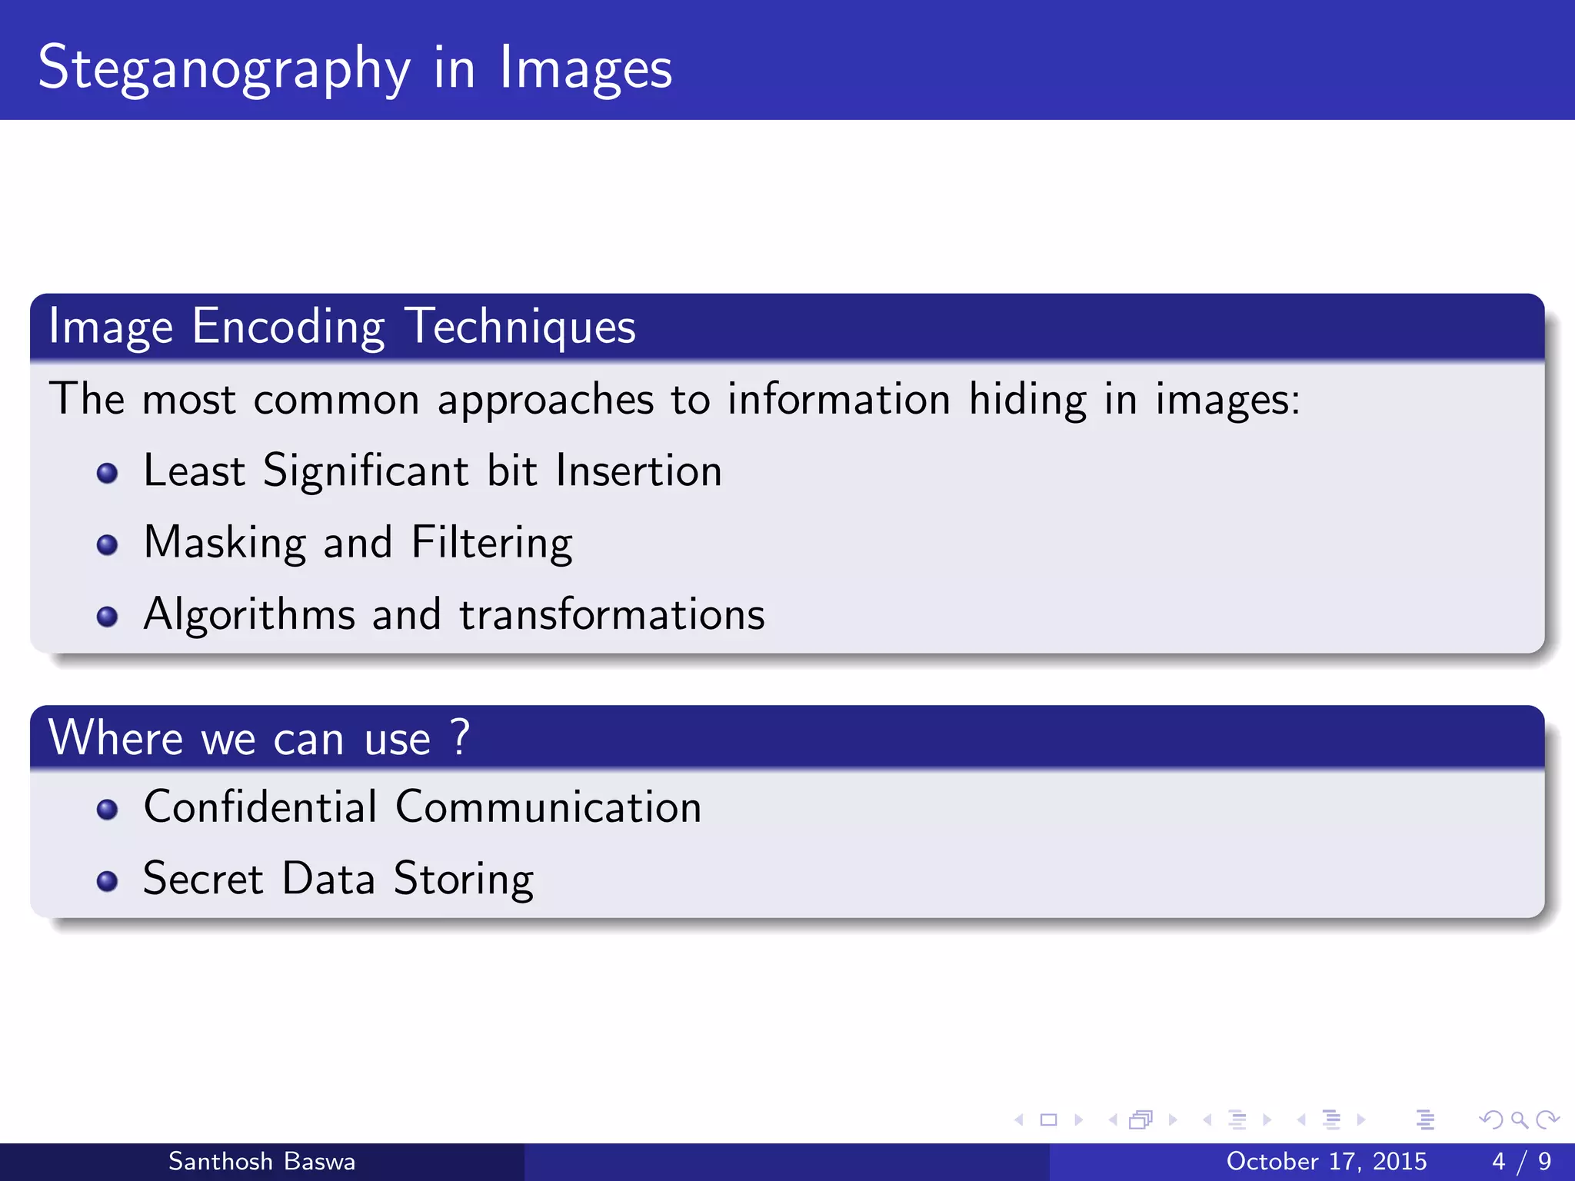The height and width of the screenshot is (1181, 1575).
Task: Click the undo back curved arrow icon
Action: [1491, 1120]
